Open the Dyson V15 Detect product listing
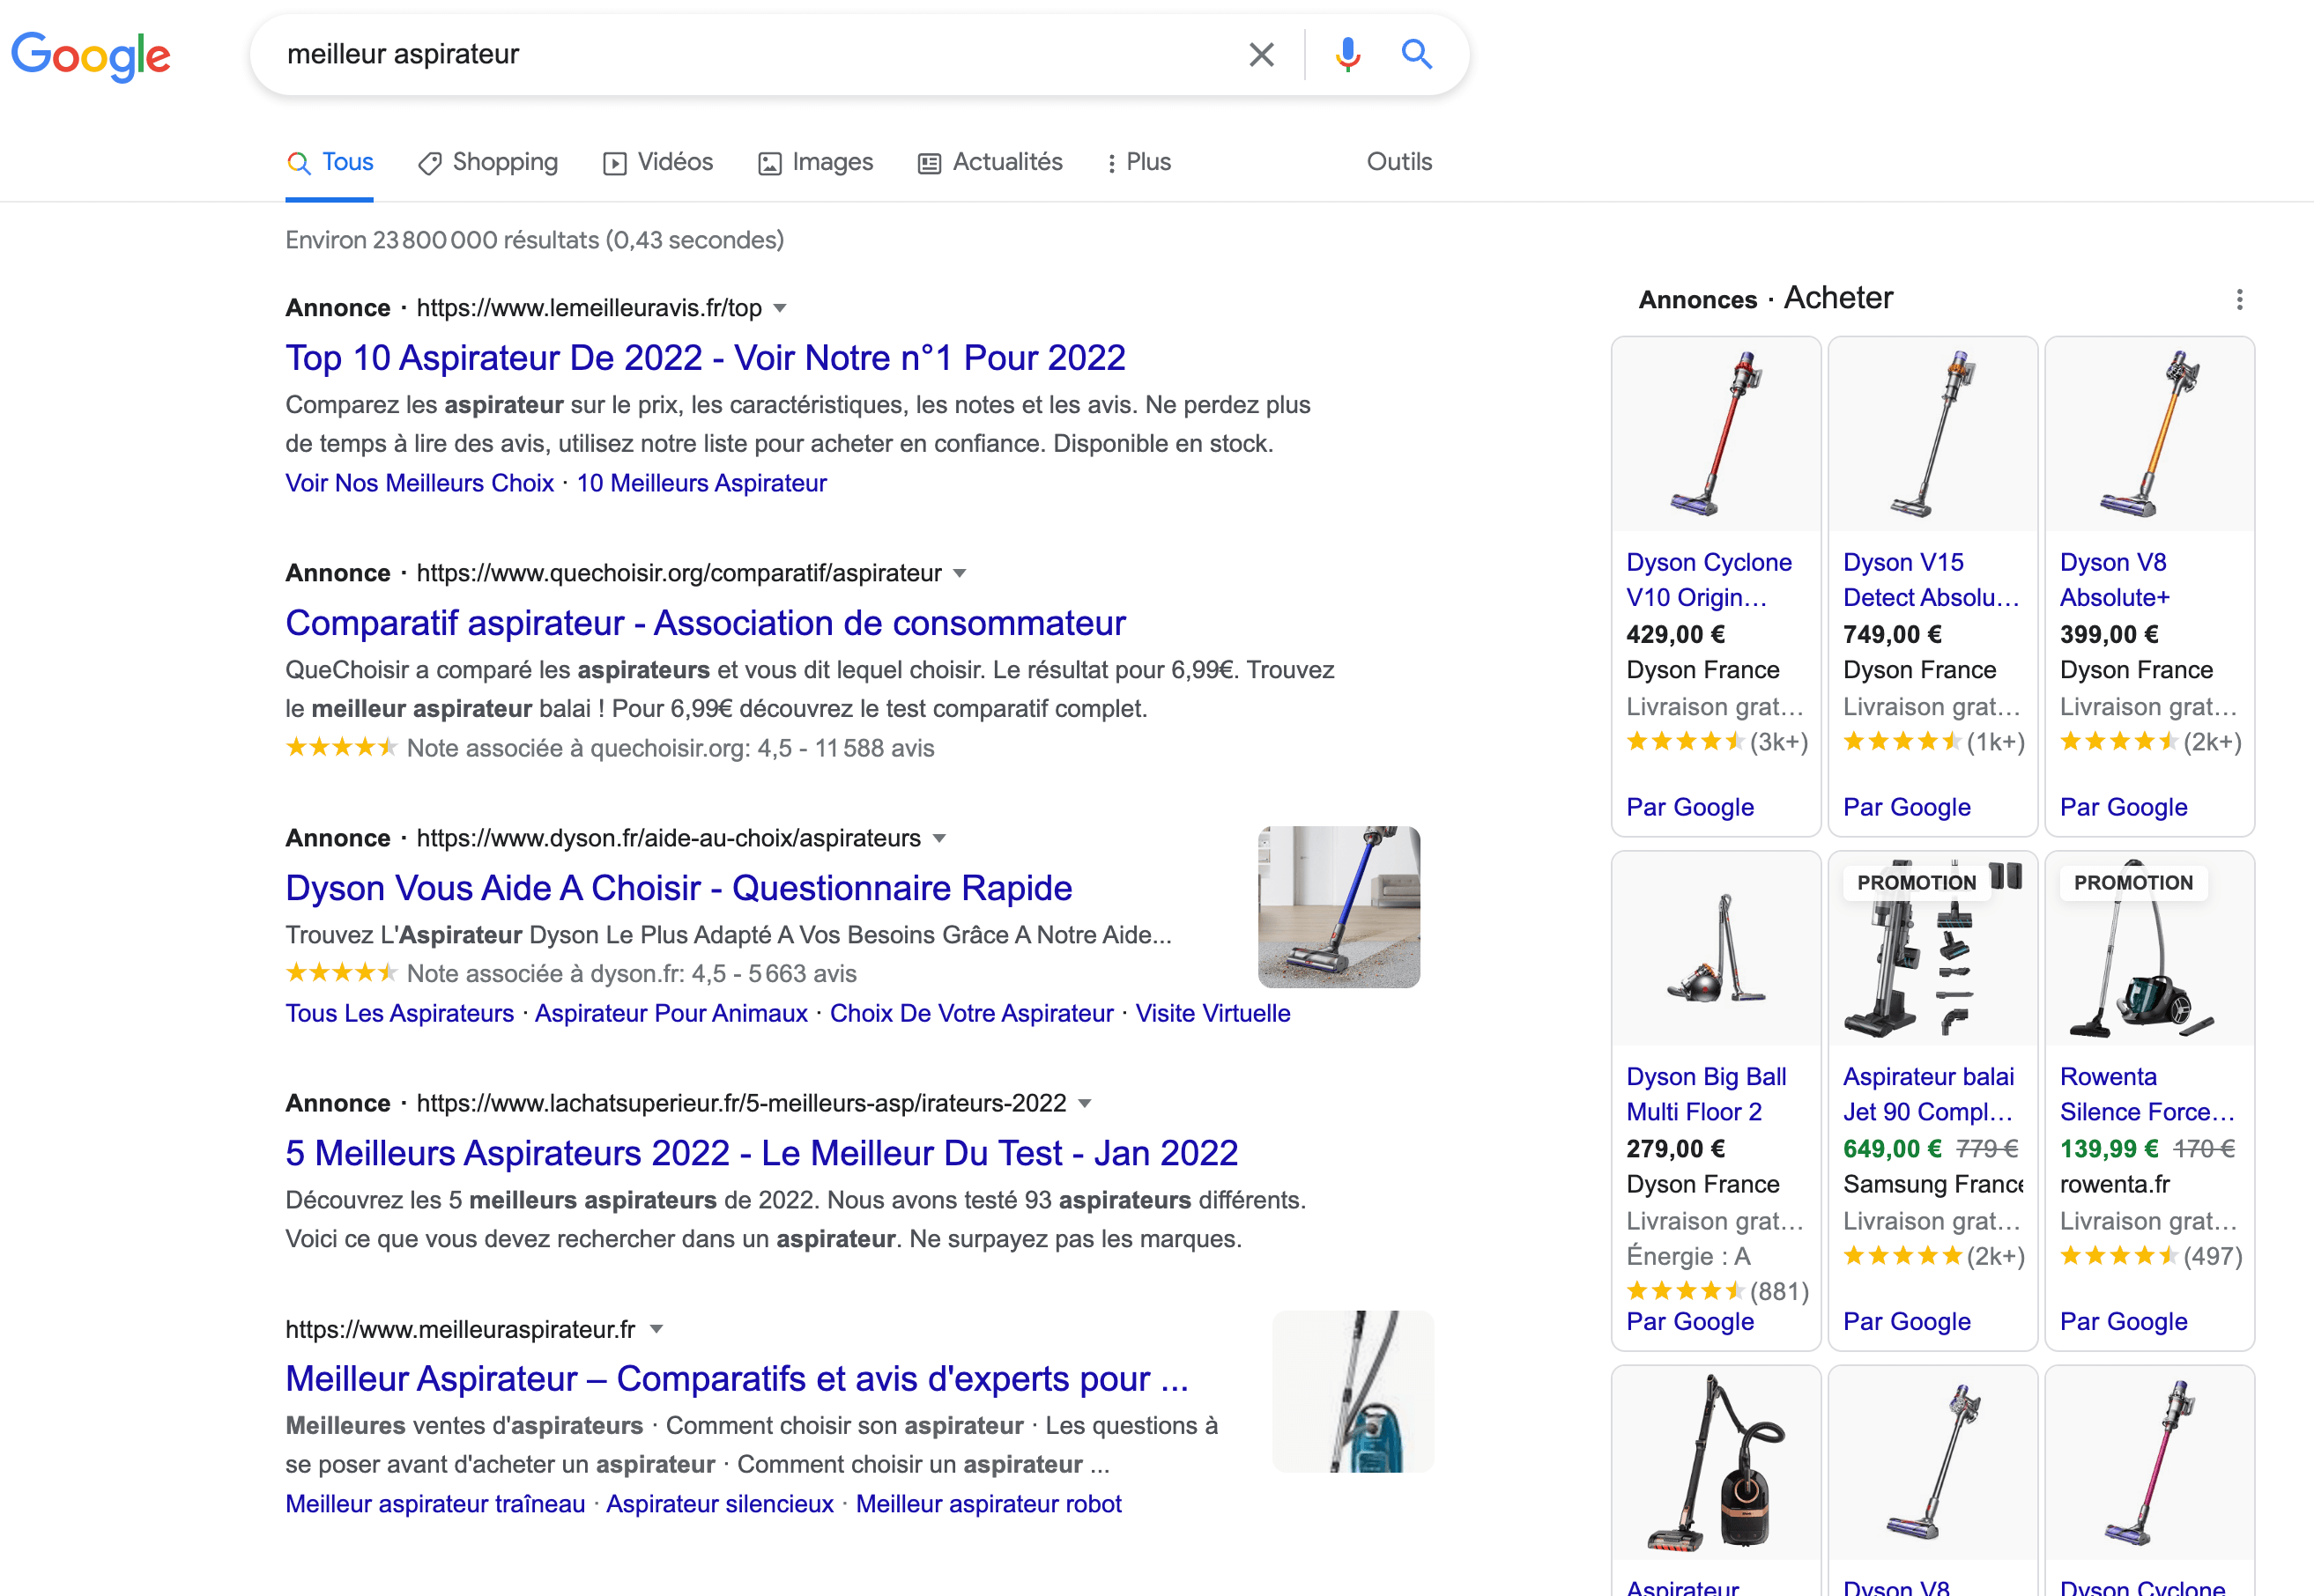This screenshot has width=2314, height=1596. (1931, 580)
